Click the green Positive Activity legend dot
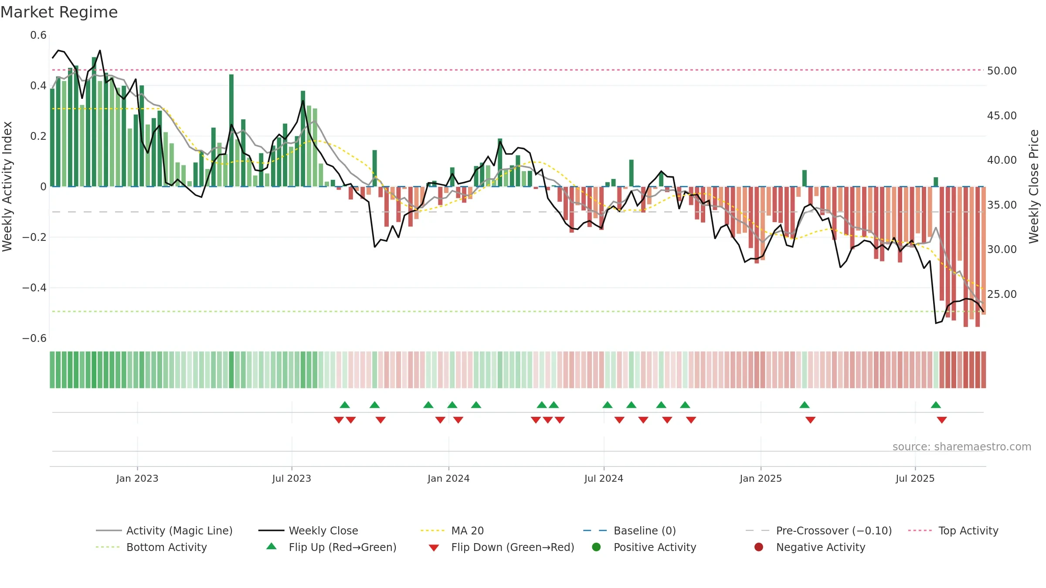Viewport: 1046px width, 588px height. (596, 547)
